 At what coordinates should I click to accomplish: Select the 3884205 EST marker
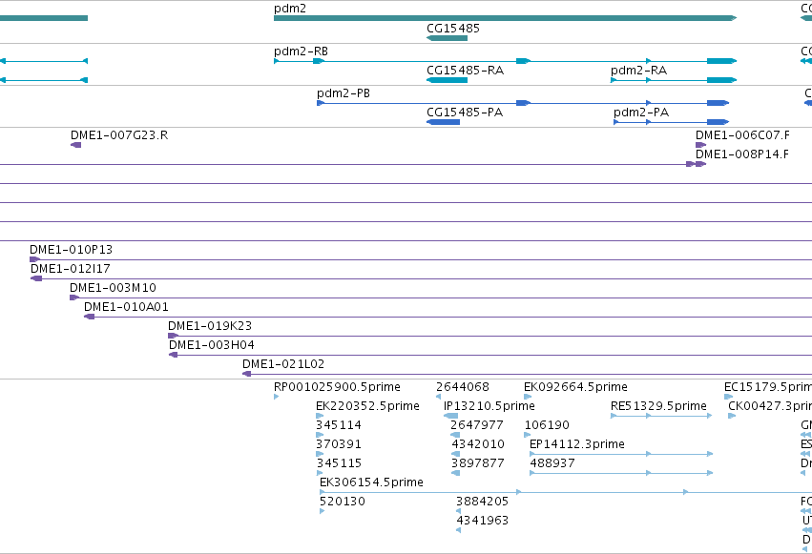point(458,512)
